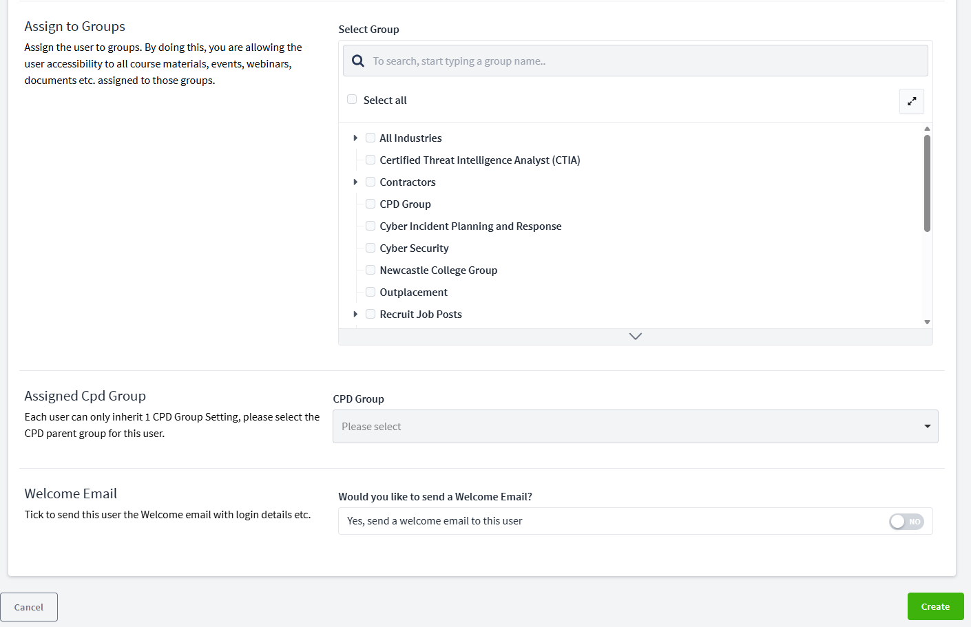Check Cyber Incident Planning and Response
Screen dimensions: 971x627
pyautogui.click(x=370, y=226)
